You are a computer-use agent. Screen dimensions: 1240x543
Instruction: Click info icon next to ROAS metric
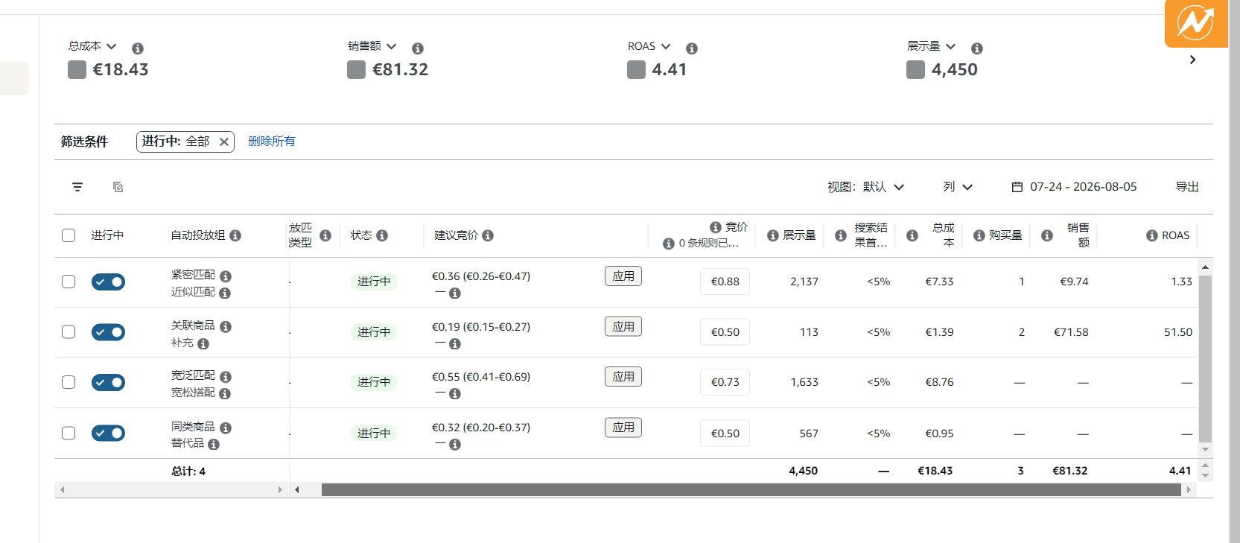[x=692, y=48]
